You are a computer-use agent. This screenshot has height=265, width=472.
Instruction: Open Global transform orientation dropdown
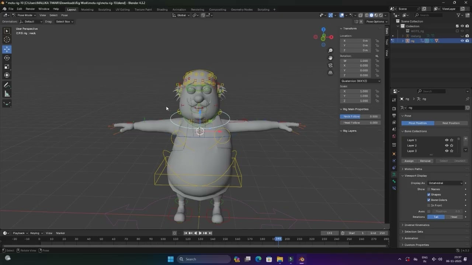pos(181,15)
